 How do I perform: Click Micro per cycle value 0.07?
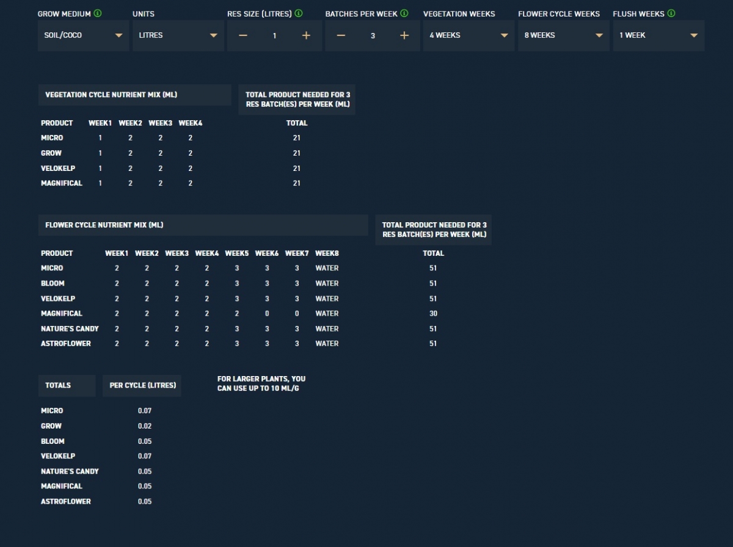coord(145,411)
